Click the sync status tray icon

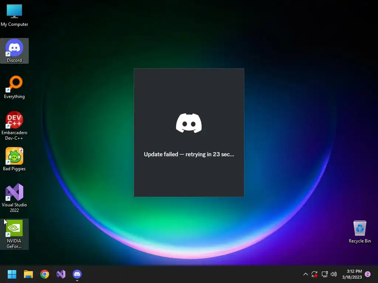(315, 274)
